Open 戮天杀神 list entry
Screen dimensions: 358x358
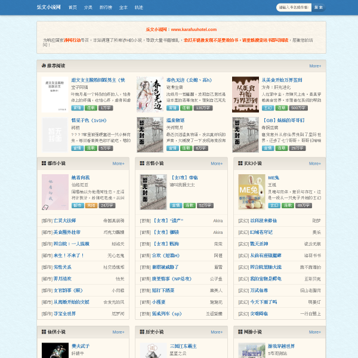pos(259,244)
